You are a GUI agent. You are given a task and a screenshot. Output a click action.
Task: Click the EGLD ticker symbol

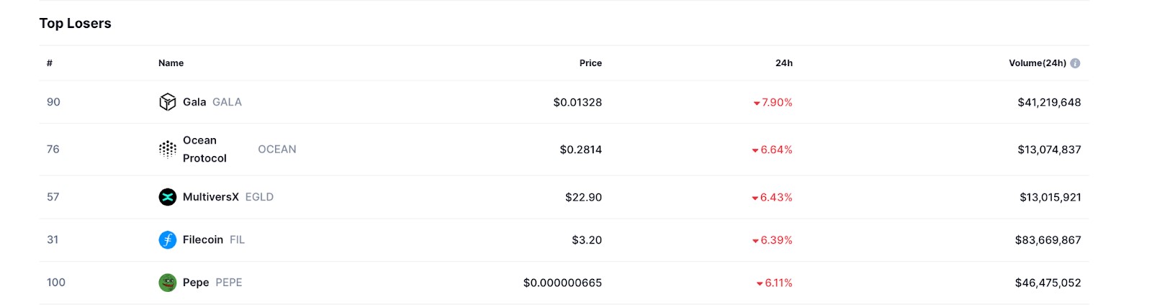pos(259,197)
